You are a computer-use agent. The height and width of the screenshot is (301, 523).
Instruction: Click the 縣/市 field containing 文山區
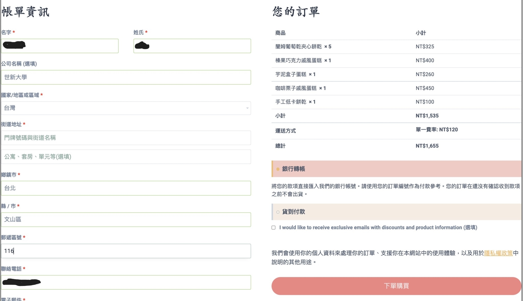click(x=126, y=220)
